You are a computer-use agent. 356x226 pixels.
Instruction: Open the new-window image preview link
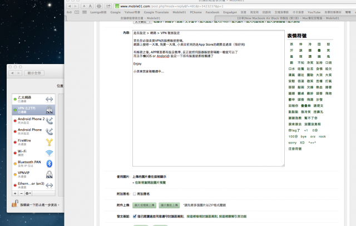coord(150,183)
